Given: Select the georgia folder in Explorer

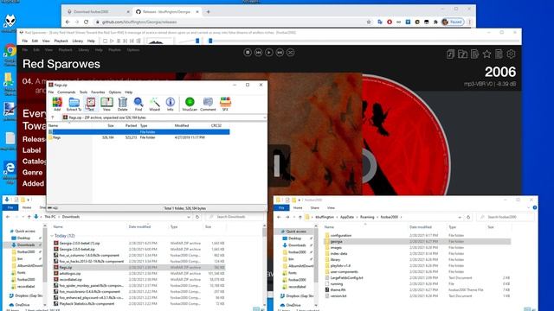Looking at the screenshot, I should [417, 242].
